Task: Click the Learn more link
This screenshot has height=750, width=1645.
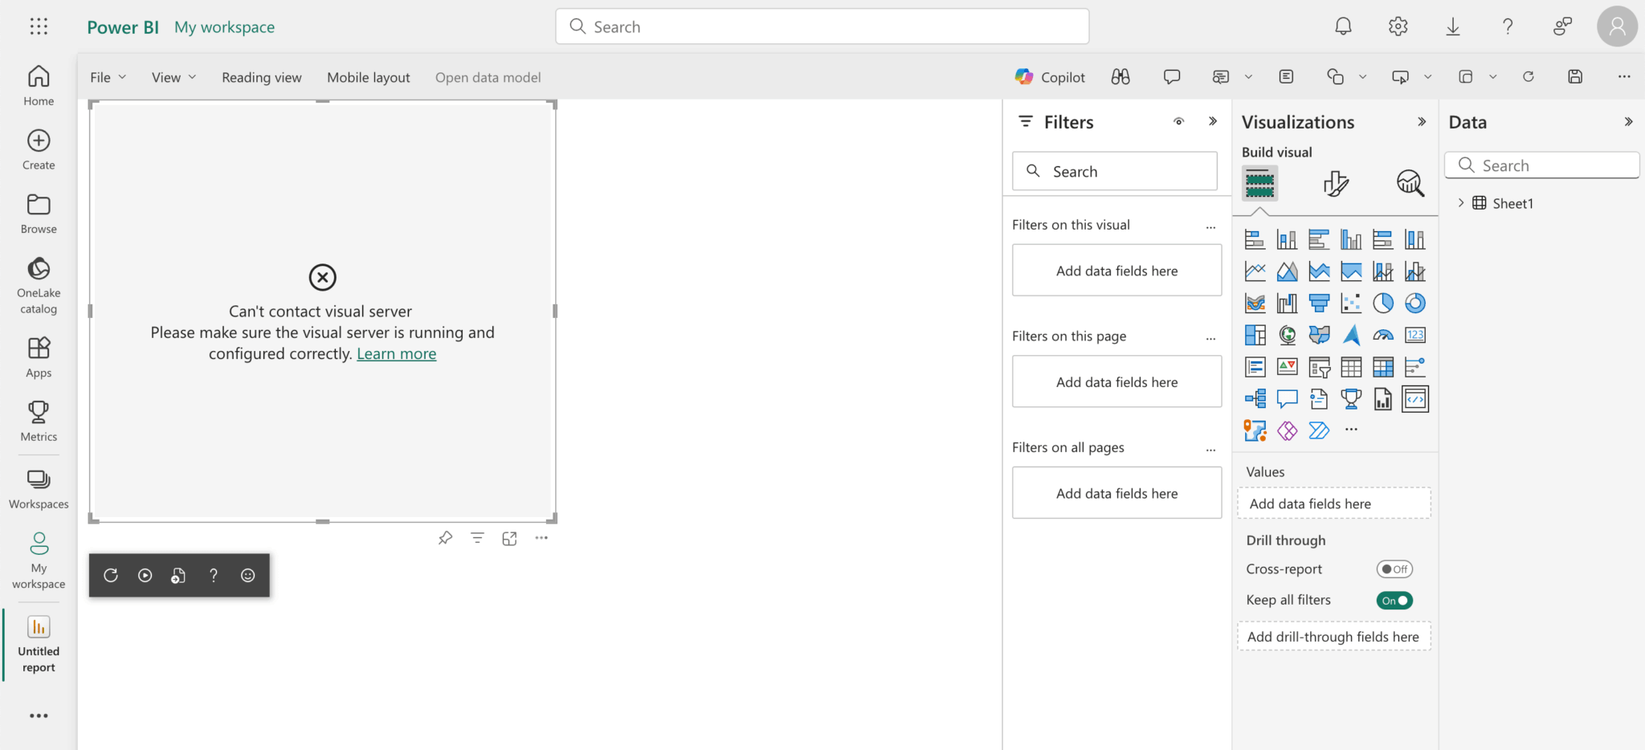Action: 396,354
